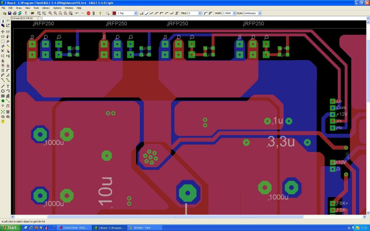The height and width of the screenshot is (231, 370).
Task: Select the Change (wrench) tool
Action: [x=8, y=41]
